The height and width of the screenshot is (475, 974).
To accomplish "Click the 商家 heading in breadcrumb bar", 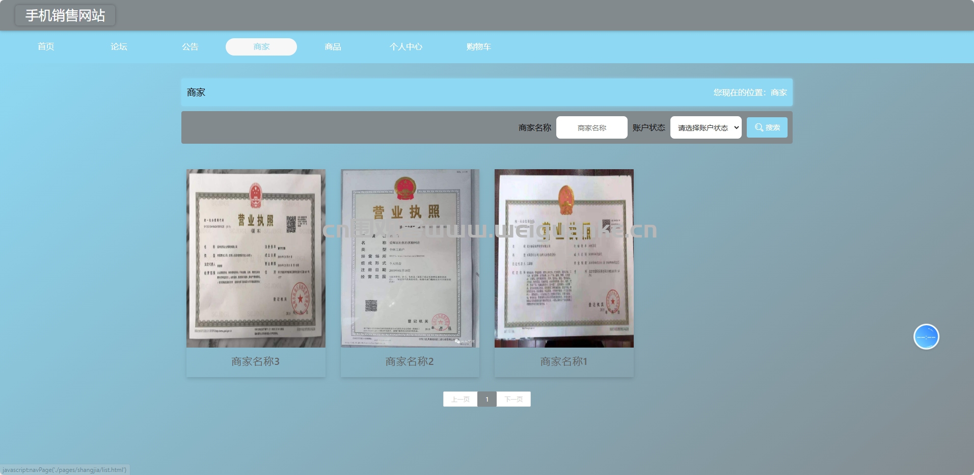I will pos(196,92).
